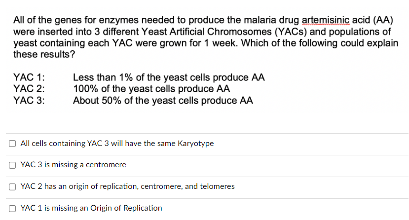This screenshot has width=409, height=220.
Task: Tick the checkbox beside the Karyotype answer
Action: click(12, 144)
